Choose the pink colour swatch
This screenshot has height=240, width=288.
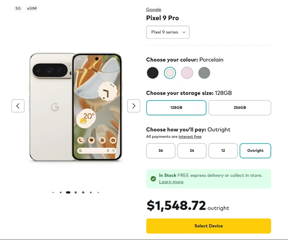click(187, 73)
